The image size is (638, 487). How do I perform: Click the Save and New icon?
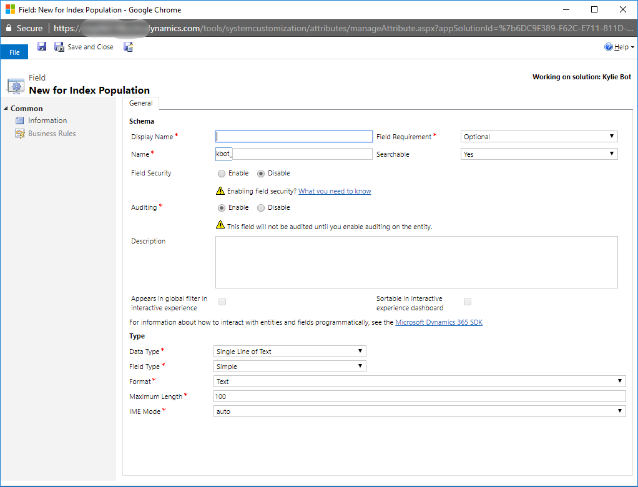(128, 47)
